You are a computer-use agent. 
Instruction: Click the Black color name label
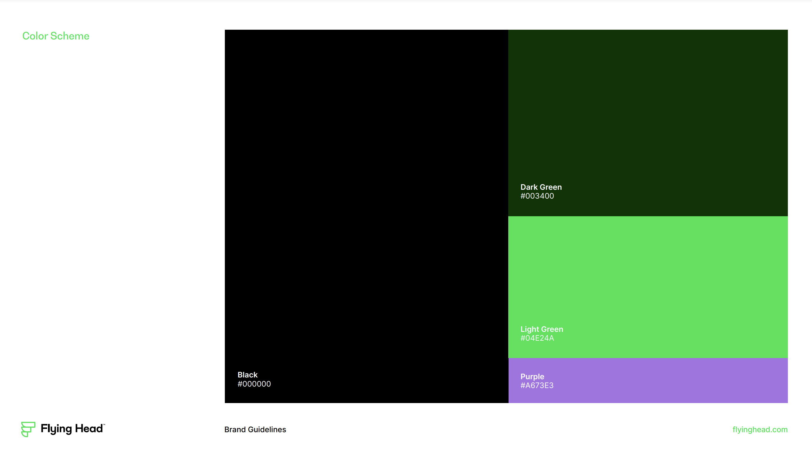pos(247,375)
